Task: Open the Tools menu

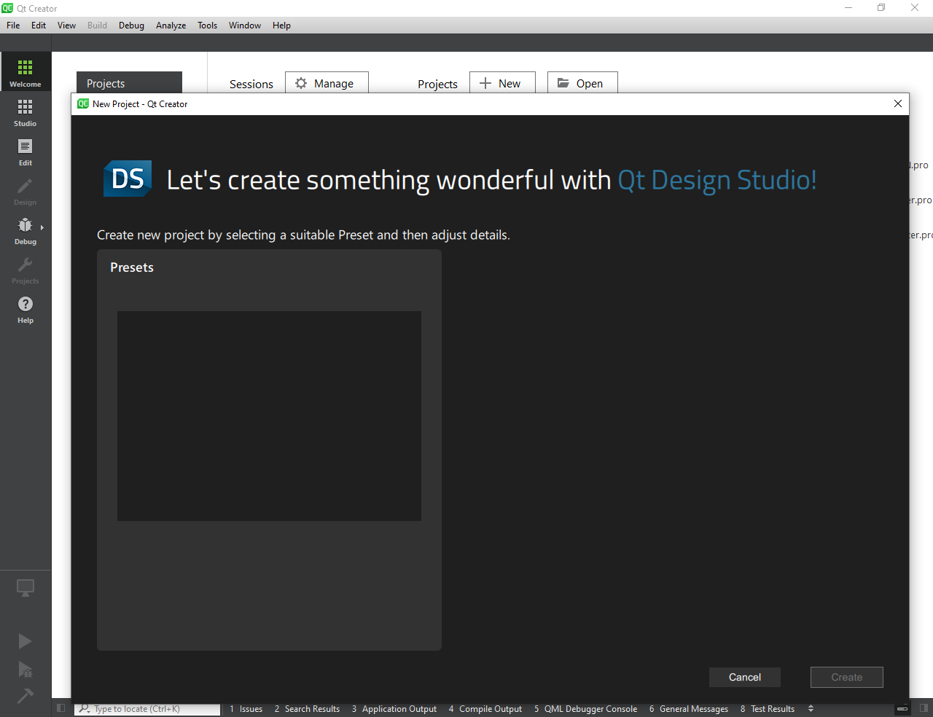Action: (207, 26)
